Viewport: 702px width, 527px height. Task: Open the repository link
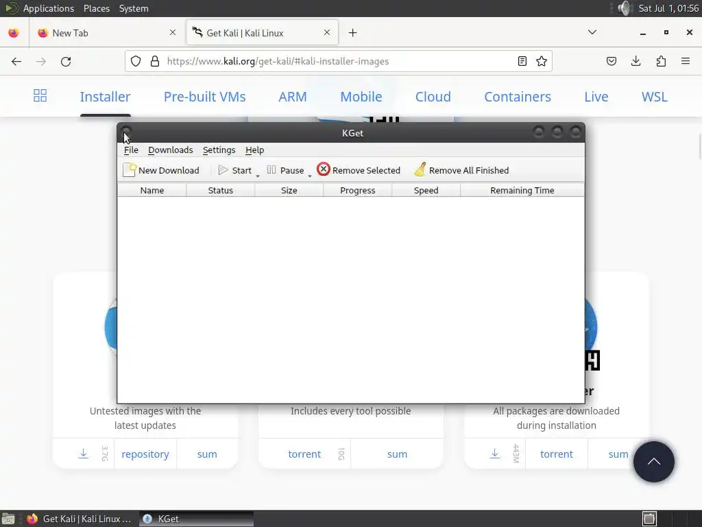[x=145, y=454]
